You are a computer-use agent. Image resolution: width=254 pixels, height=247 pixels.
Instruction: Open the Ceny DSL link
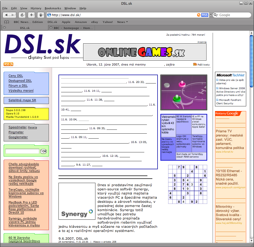click(x=16, y=76)
